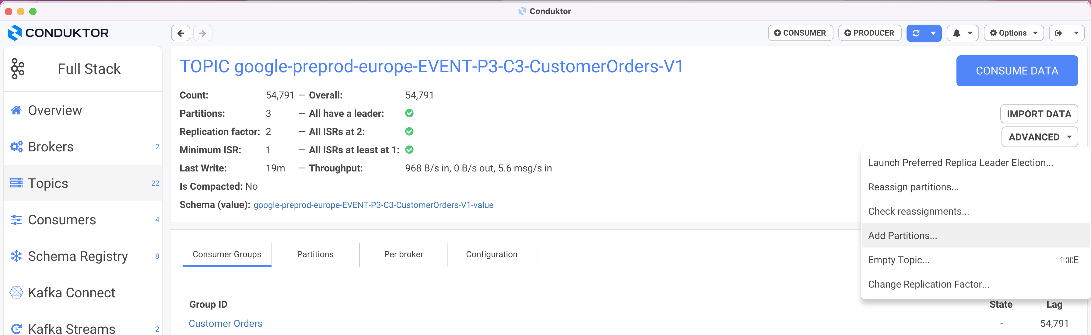1091x335 pixels.
Task: Open Brokers in the sidebar
Action: pos(82,147)
